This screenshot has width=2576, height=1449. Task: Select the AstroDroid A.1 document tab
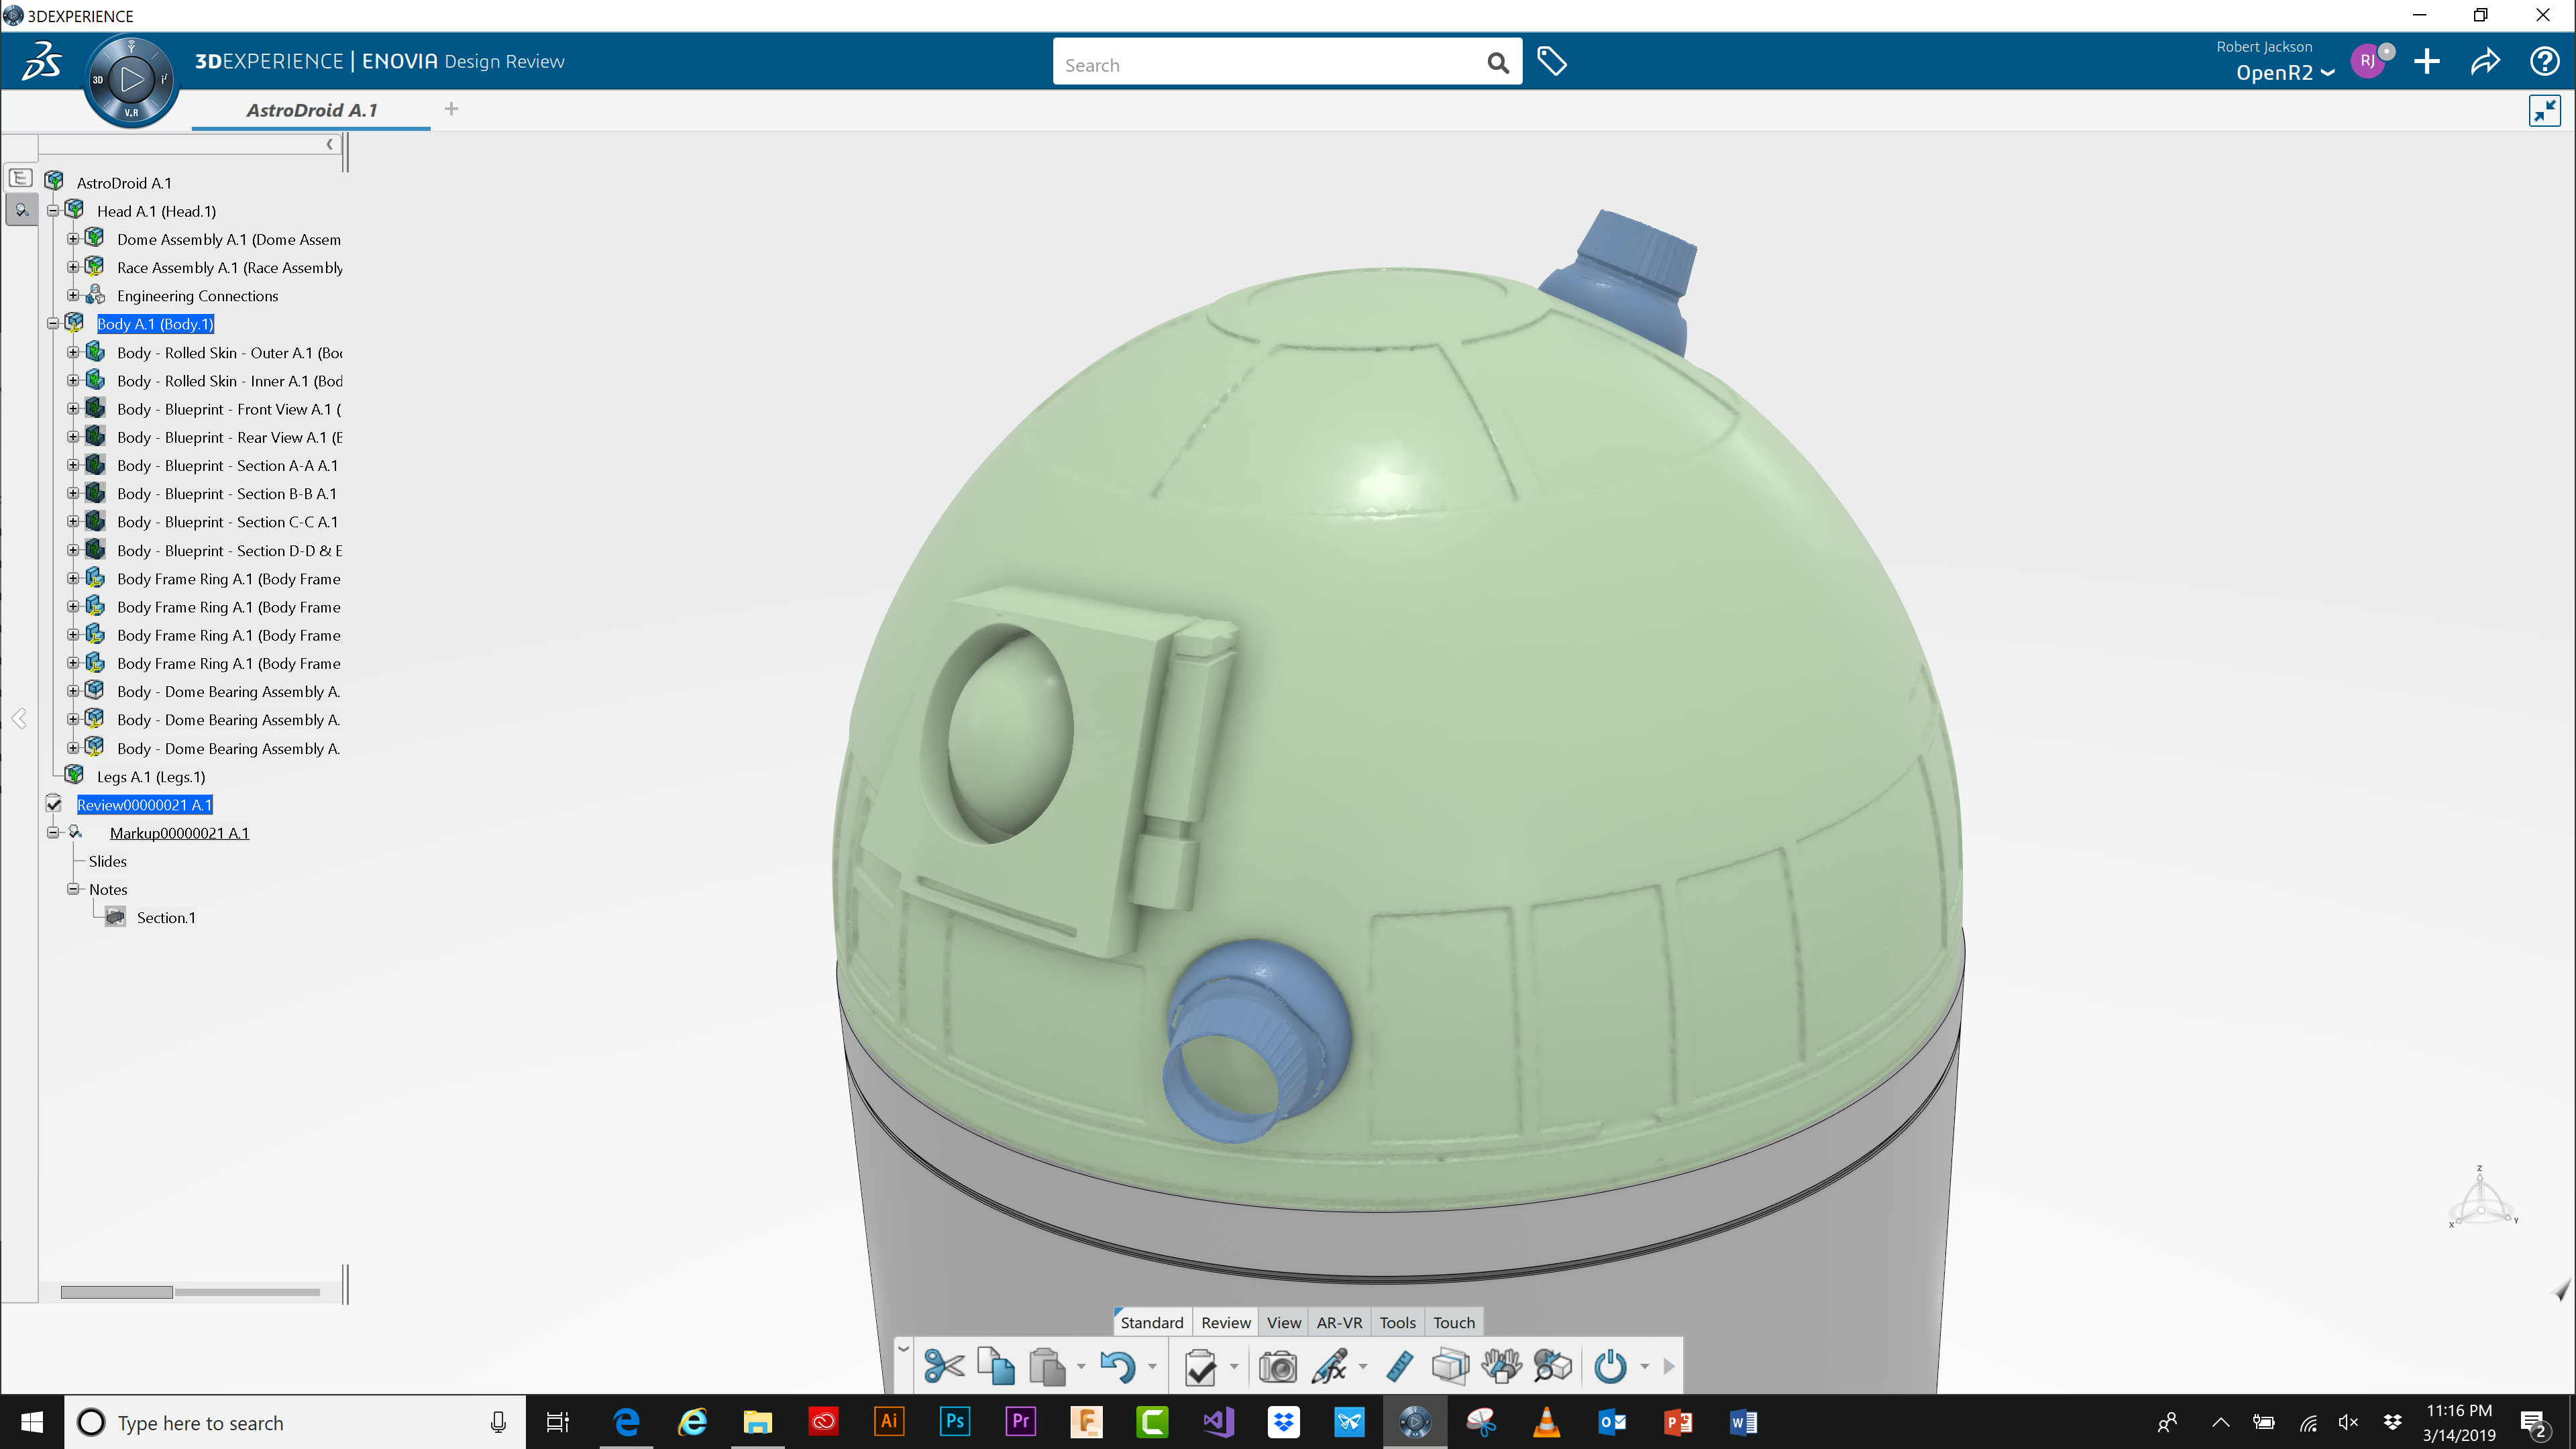[x=311, y=110]
